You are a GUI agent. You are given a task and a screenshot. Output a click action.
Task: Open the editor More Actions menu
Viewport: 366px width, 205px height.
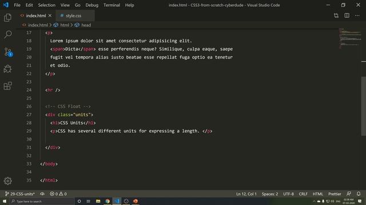click(357, 15)
